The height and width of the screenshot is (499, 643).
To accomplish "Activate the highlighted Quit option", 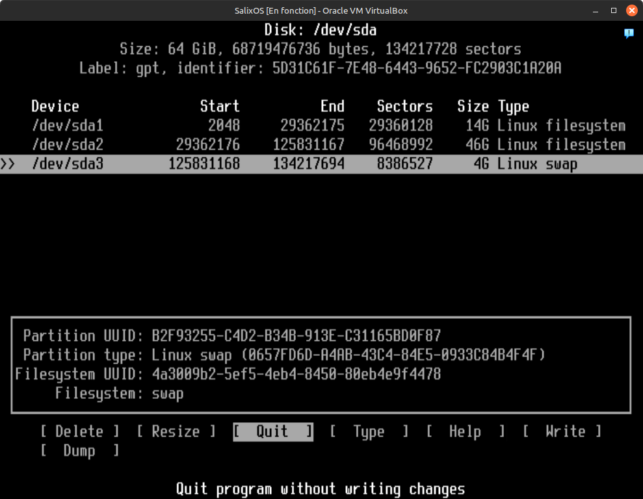I will [x=272, y=432].
